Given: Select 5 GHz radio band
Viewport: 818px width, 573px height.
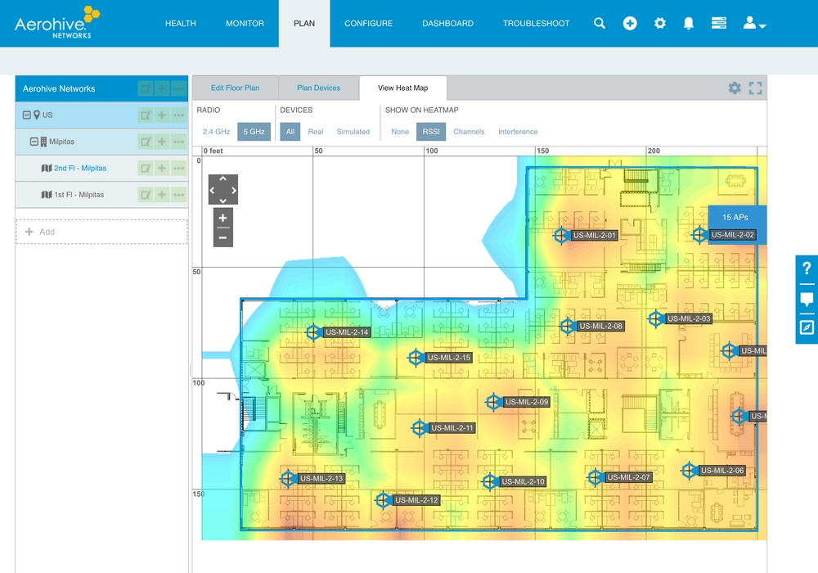Looking at the screenshot, I should pos(254,132).
